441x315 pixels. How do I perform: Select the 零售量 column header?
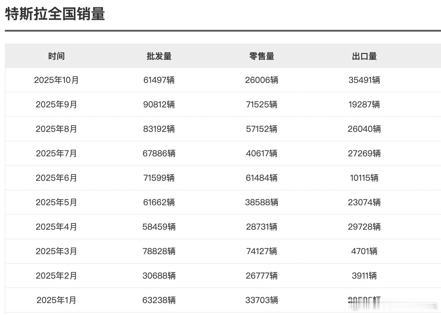pos(262,56)
